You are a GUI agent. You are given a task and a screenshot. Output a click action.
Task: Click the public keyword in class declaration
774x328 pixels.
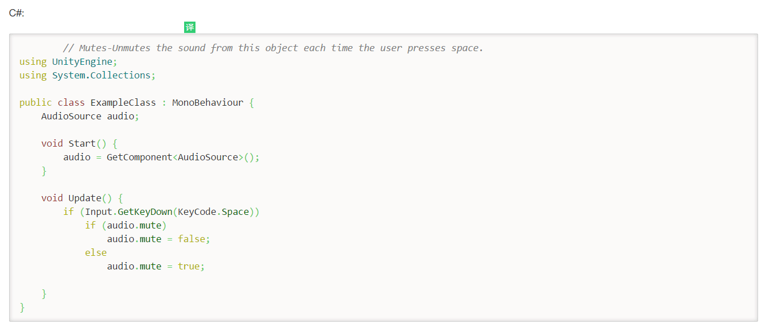pos(35,102)
